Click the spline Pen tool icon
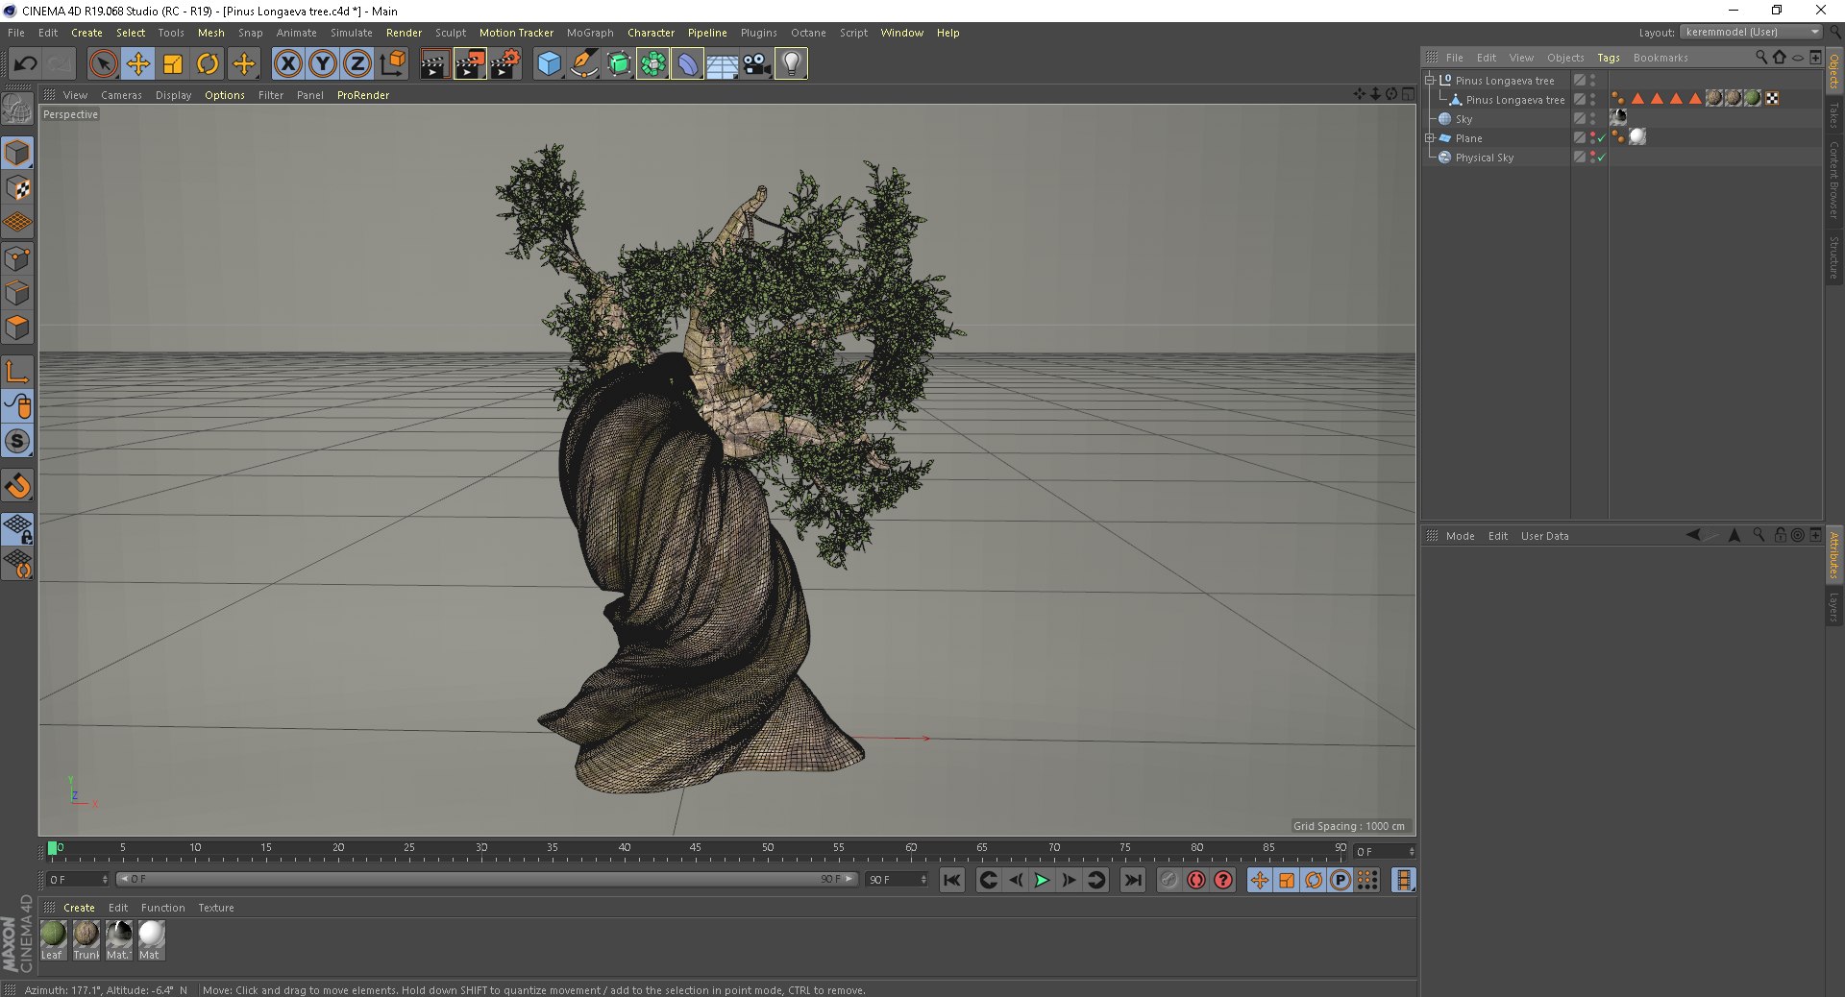The image size is (1845, 997). (583, 64)
